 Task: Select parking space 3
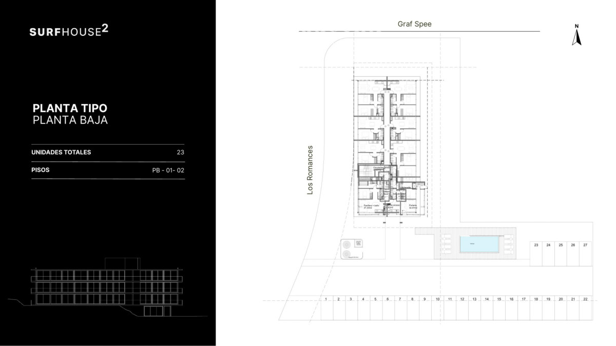(351, 308)
